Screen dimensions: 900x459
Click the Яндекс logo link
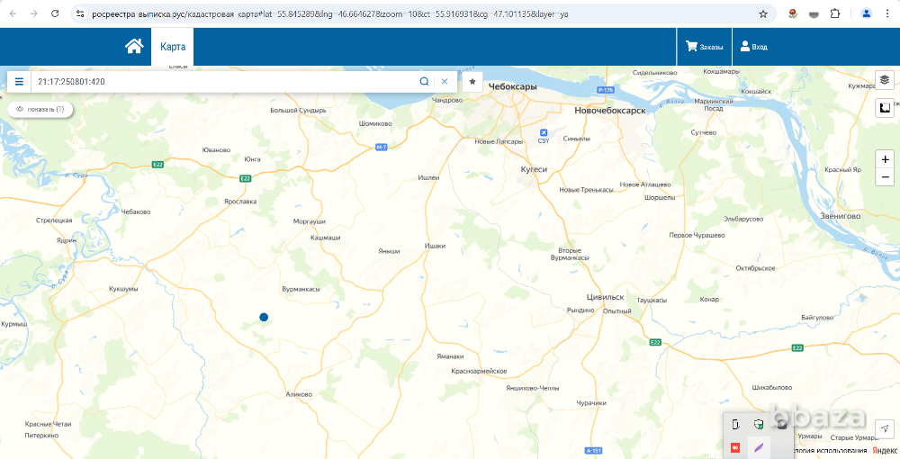click(x=884, y=450)
